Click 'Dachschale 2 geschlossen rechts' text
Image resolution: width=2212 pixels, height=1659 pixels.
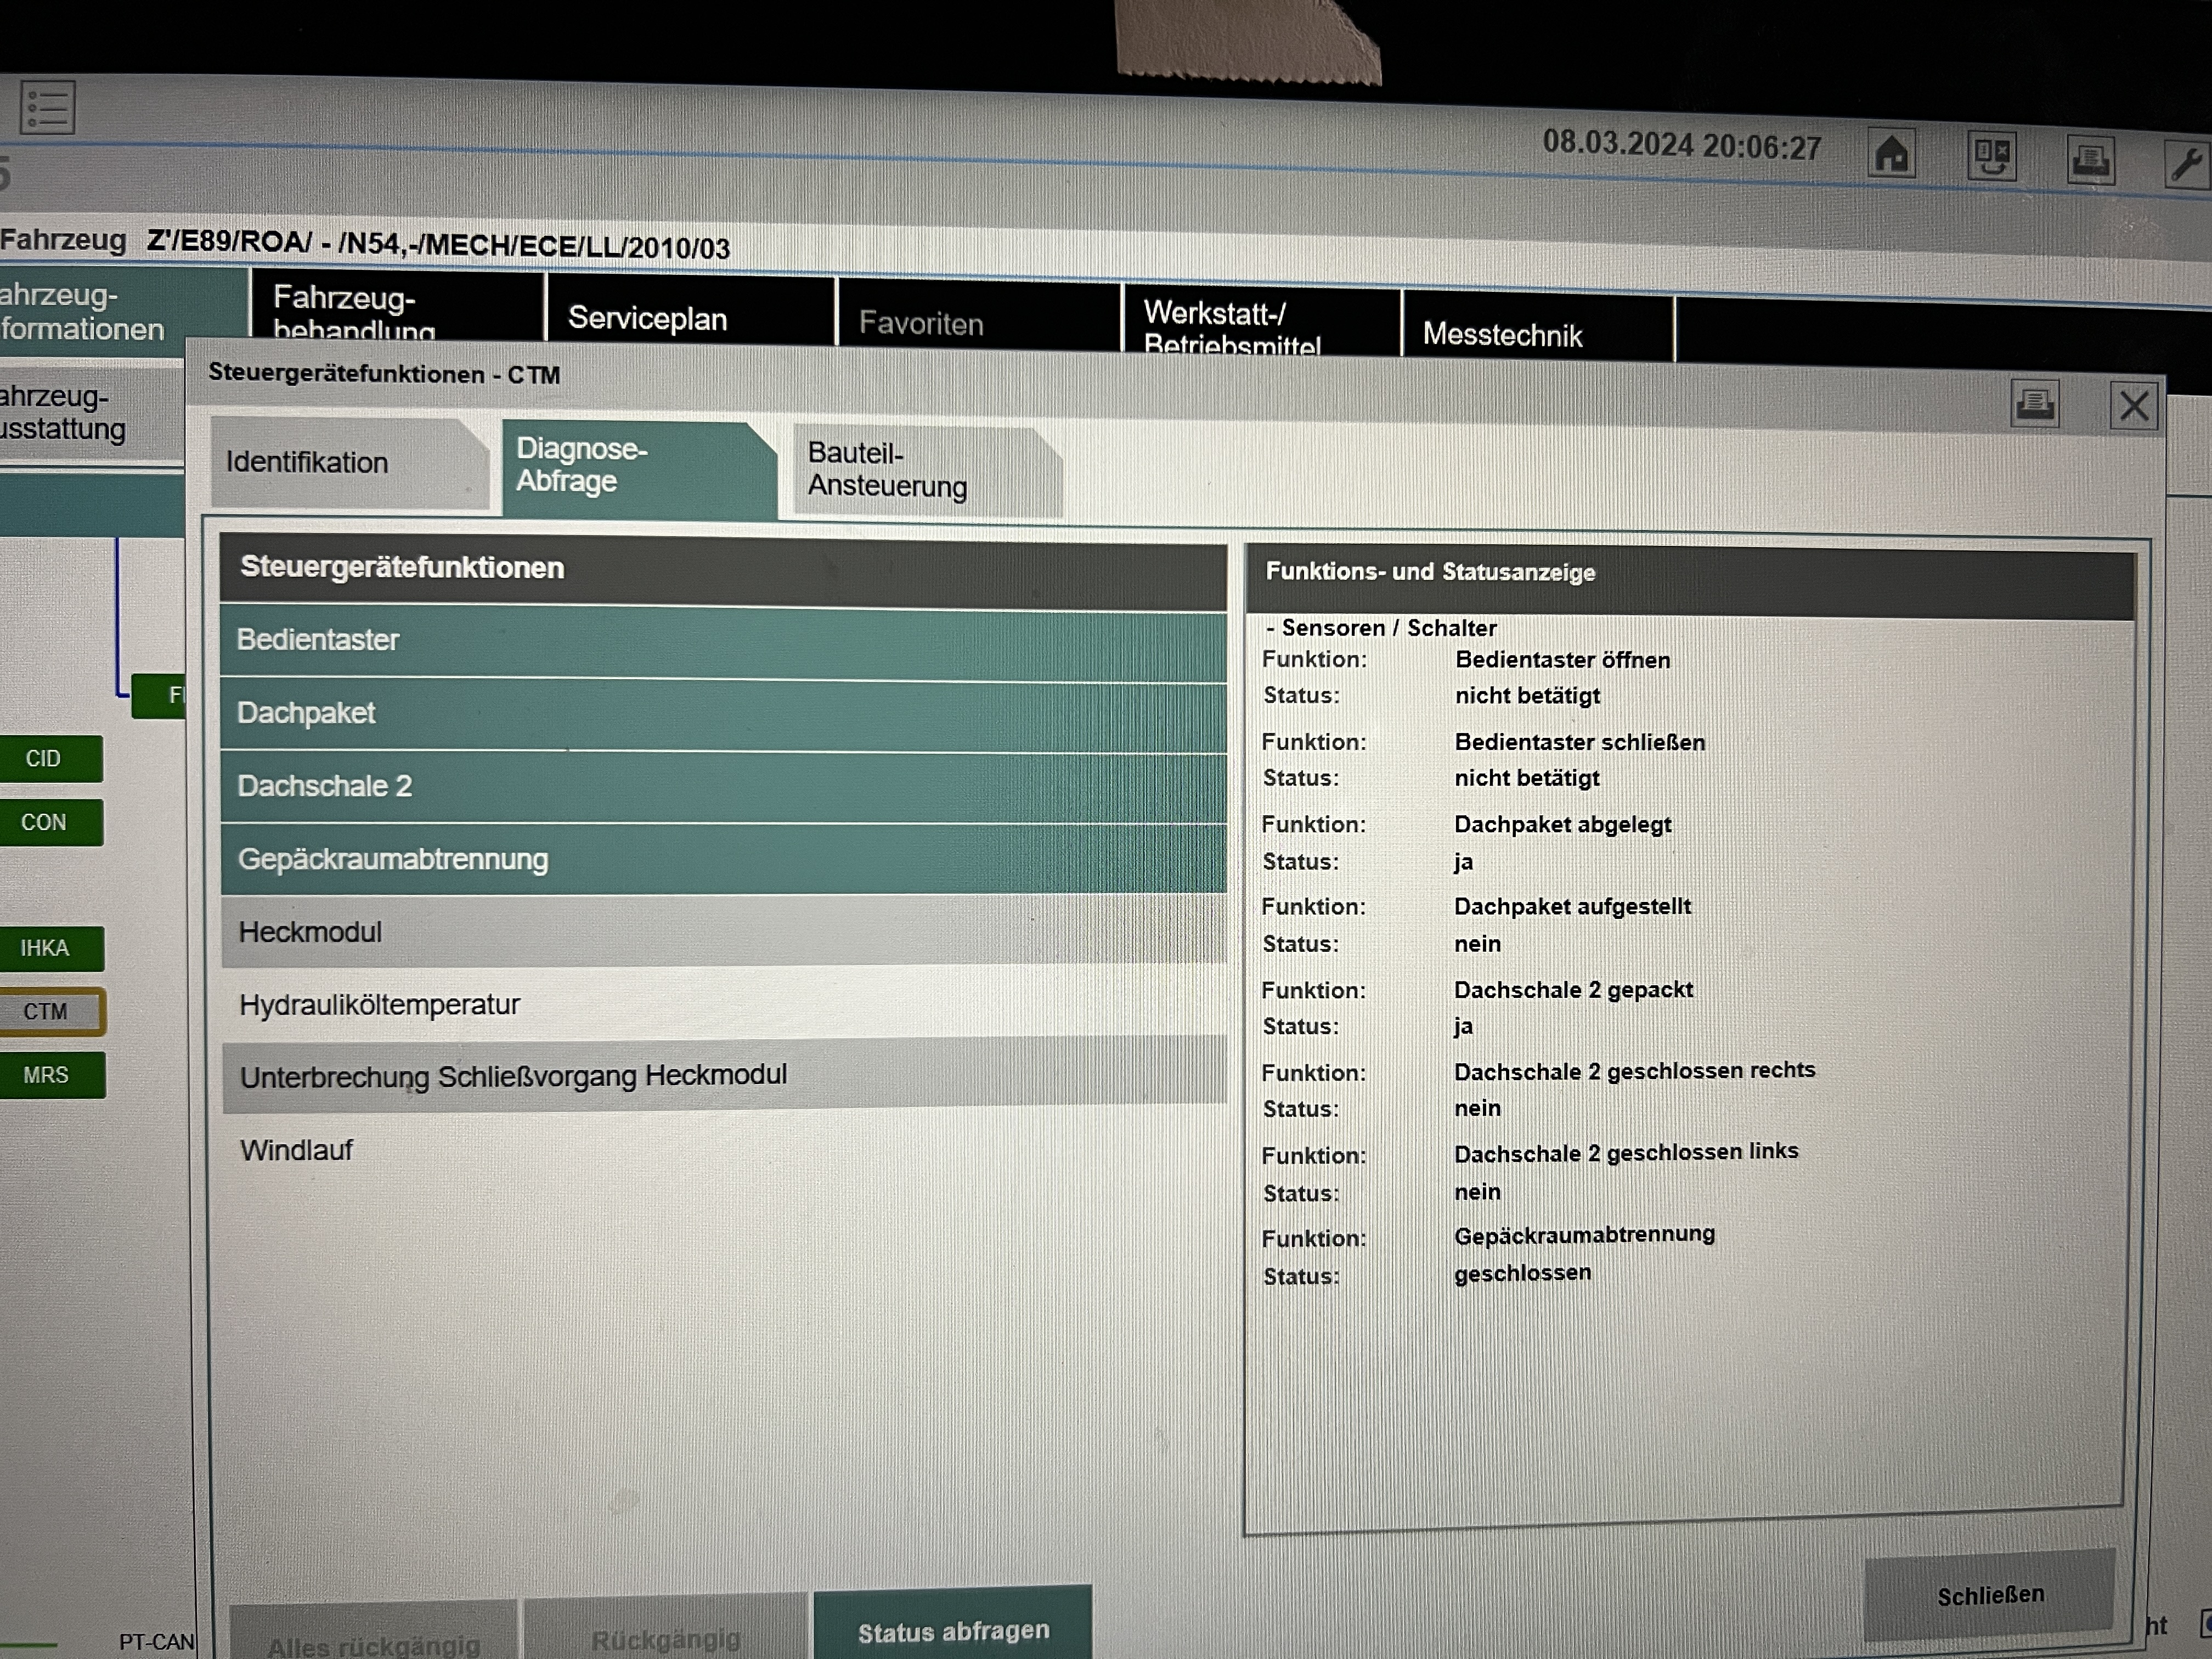click(1634, 1071)
